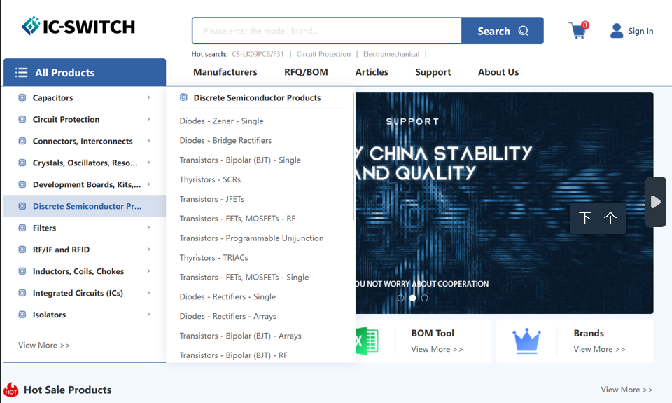672x403 pixels.
Task: Select the third carousel indicator dot
Action: coord(424,298)
